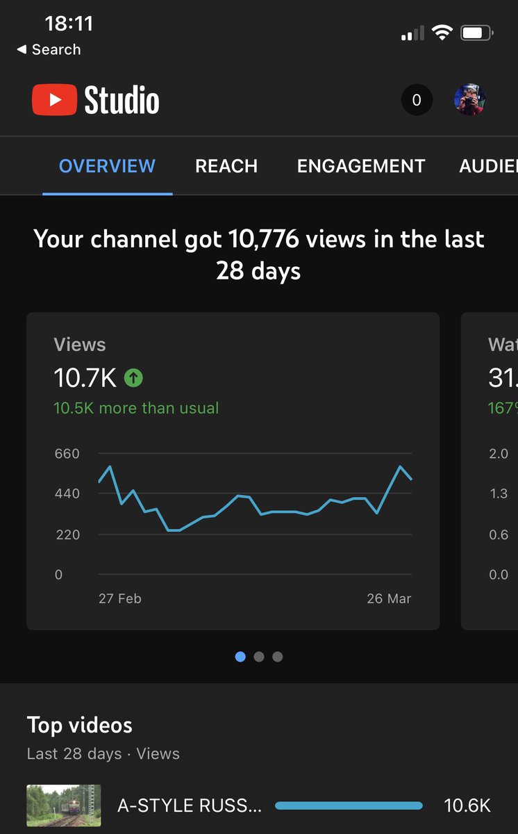Tap the Views card with 10.7K
Image resolution: width=518 pixels, height=834 pixels.
pos(233,471)
